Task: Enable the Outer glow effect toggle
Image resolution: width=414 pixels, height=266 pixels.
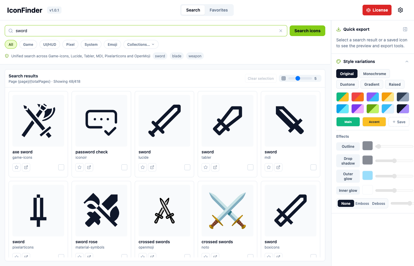Action: 348,176
